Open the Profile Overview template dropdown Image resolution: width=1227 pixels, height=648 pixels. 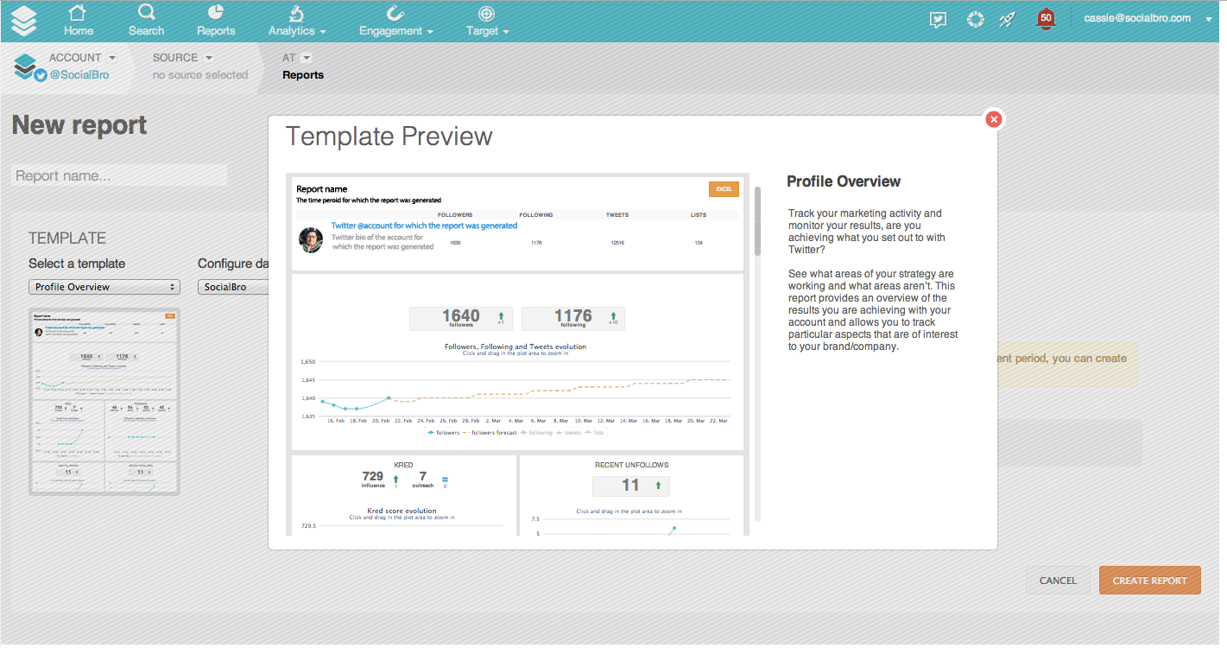tap(104, 287)
